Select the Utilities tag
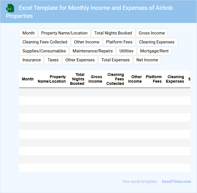 click(127, 51)
